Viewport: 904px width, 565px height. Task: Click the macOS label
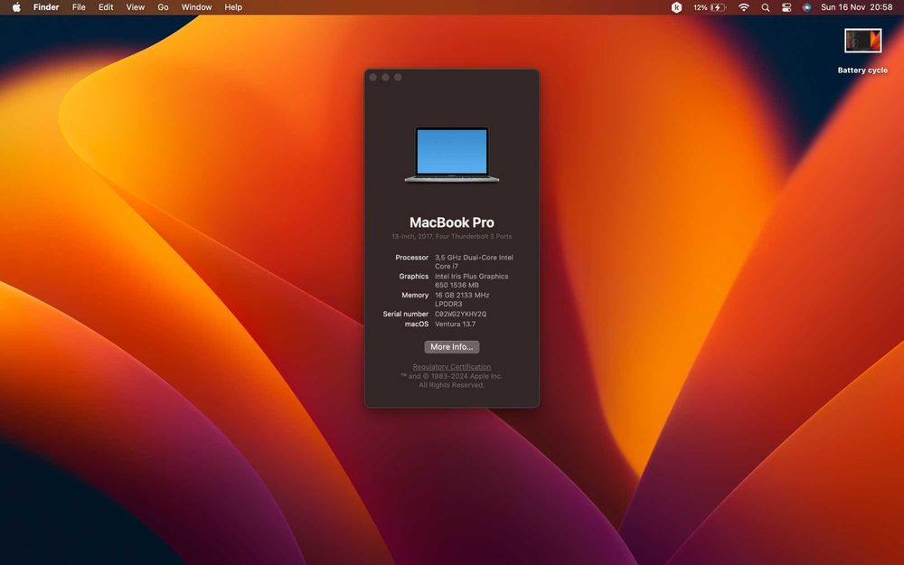point(417,324)
